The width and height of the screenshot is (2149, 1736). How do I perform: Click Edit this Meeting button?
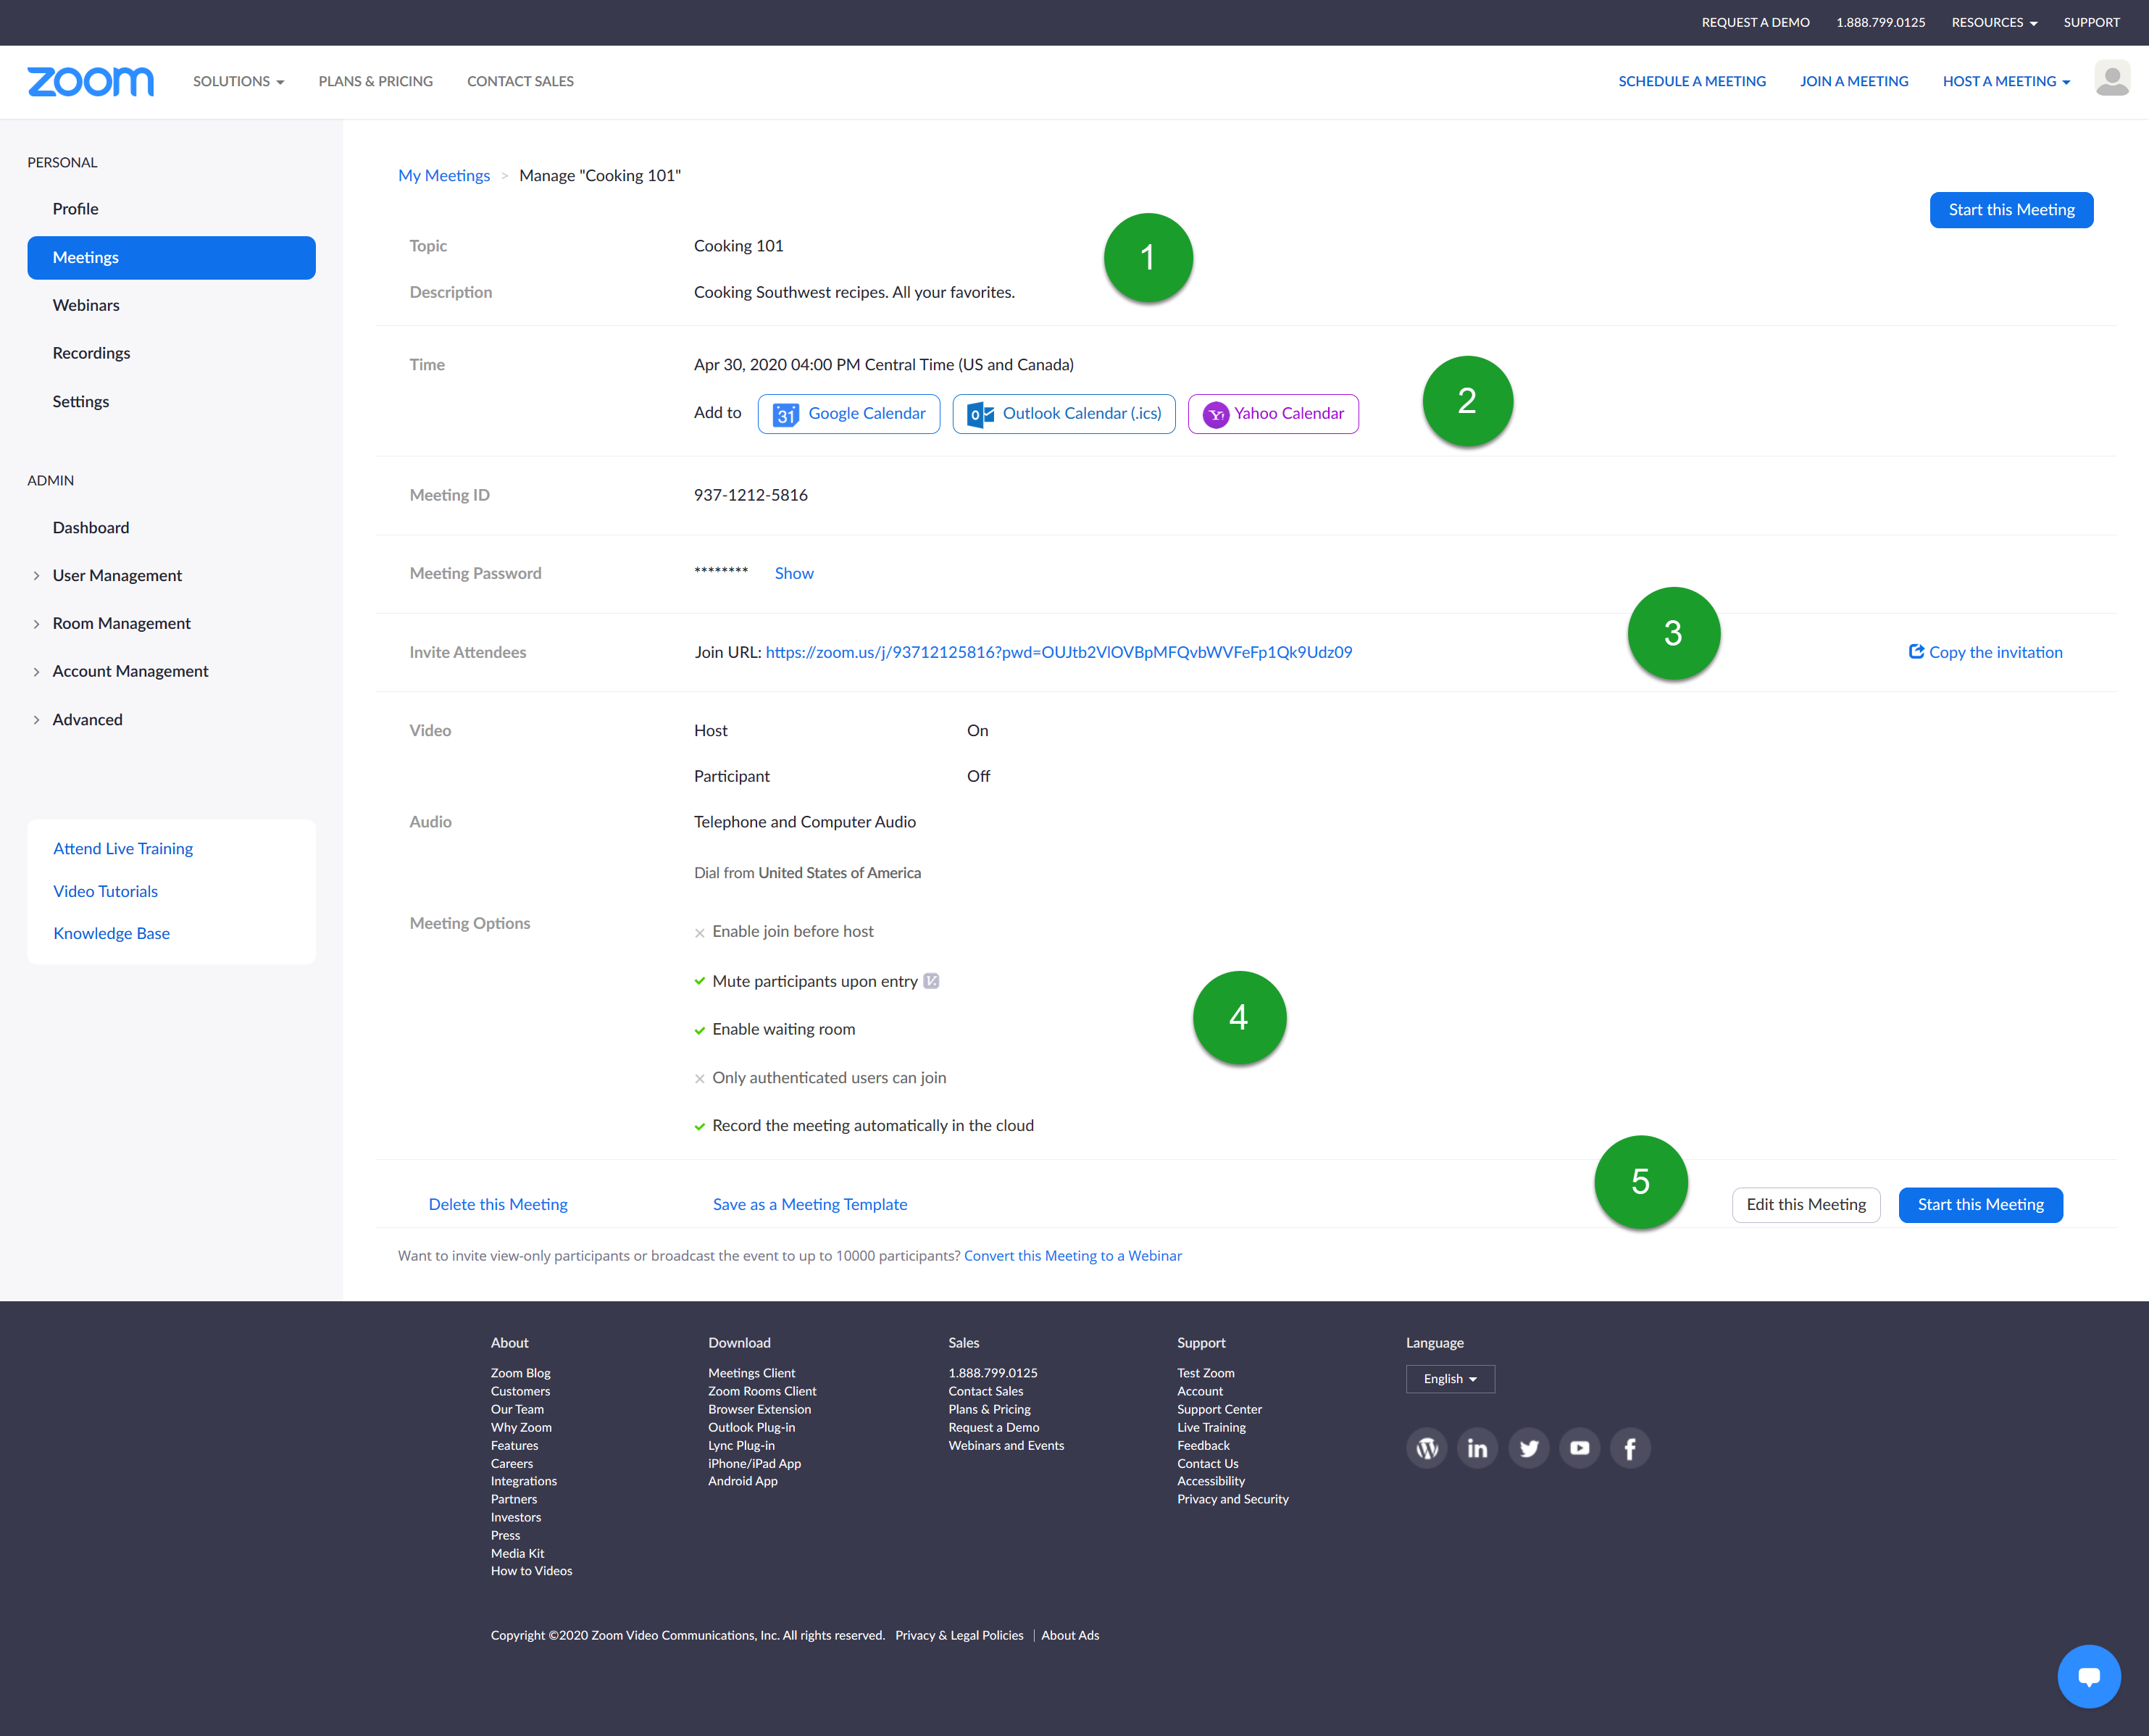(x=1805, y=1204)
